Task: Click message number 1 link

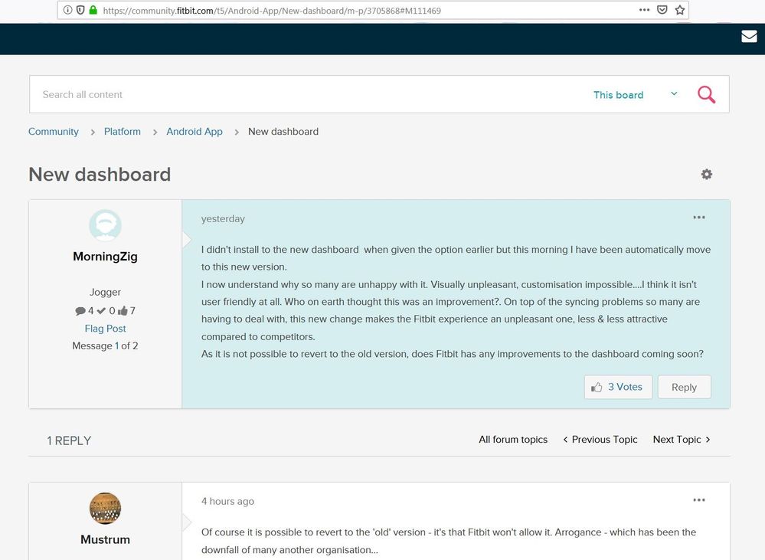Action: click(x=116, y=345)
